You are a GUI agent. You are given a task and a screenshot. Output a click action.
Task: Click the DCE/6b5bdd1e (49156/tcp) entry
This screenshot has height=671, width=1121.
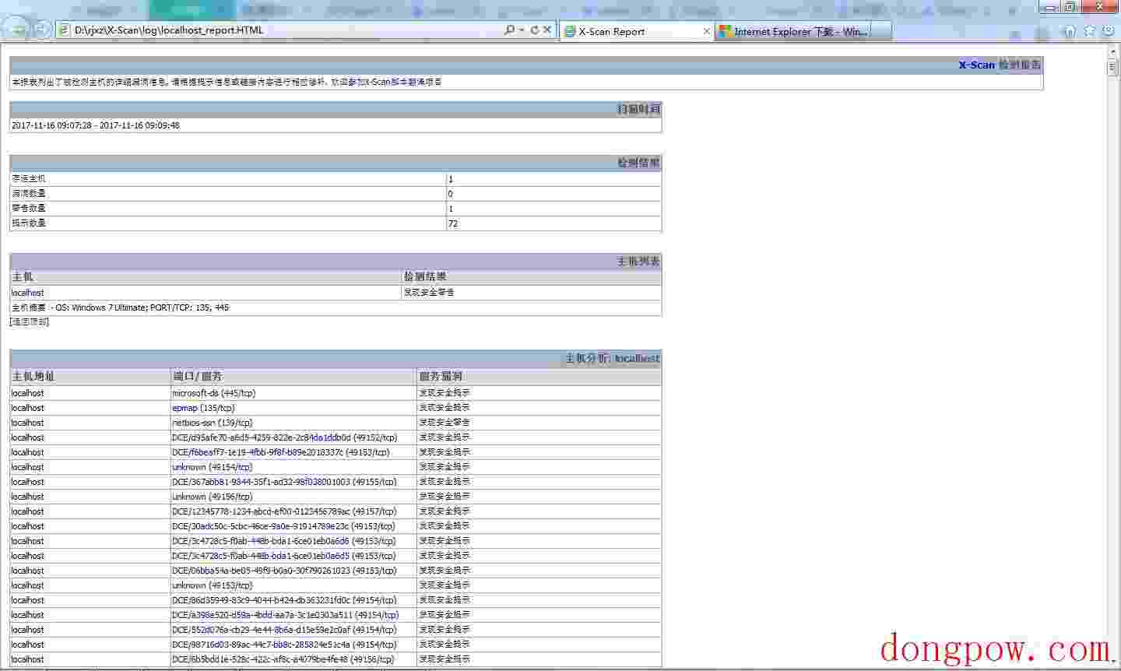coord(283,659)
